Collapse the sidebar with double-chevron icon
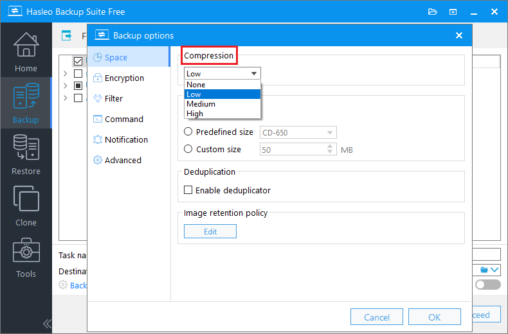Image resolution: width=508 pixels, height=334 pixels. click(x=47, y=323)
